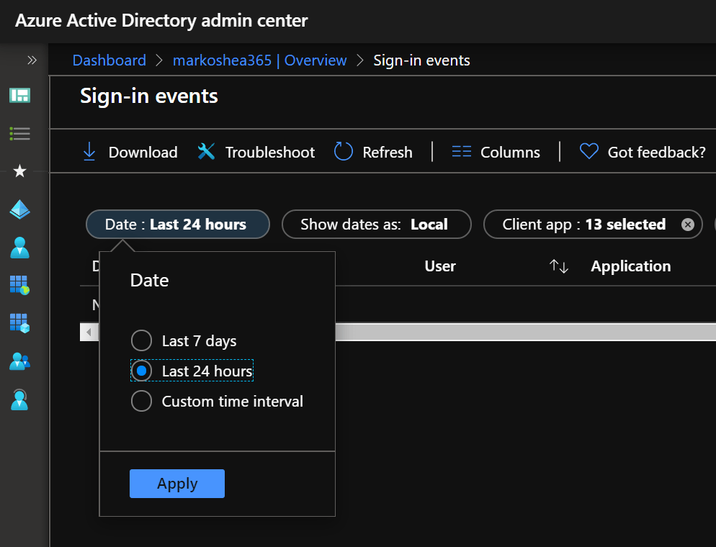716x547 pixels.
Task: Choose Custom time interval option
Action: pyautogui.click(x=142, y=401)
